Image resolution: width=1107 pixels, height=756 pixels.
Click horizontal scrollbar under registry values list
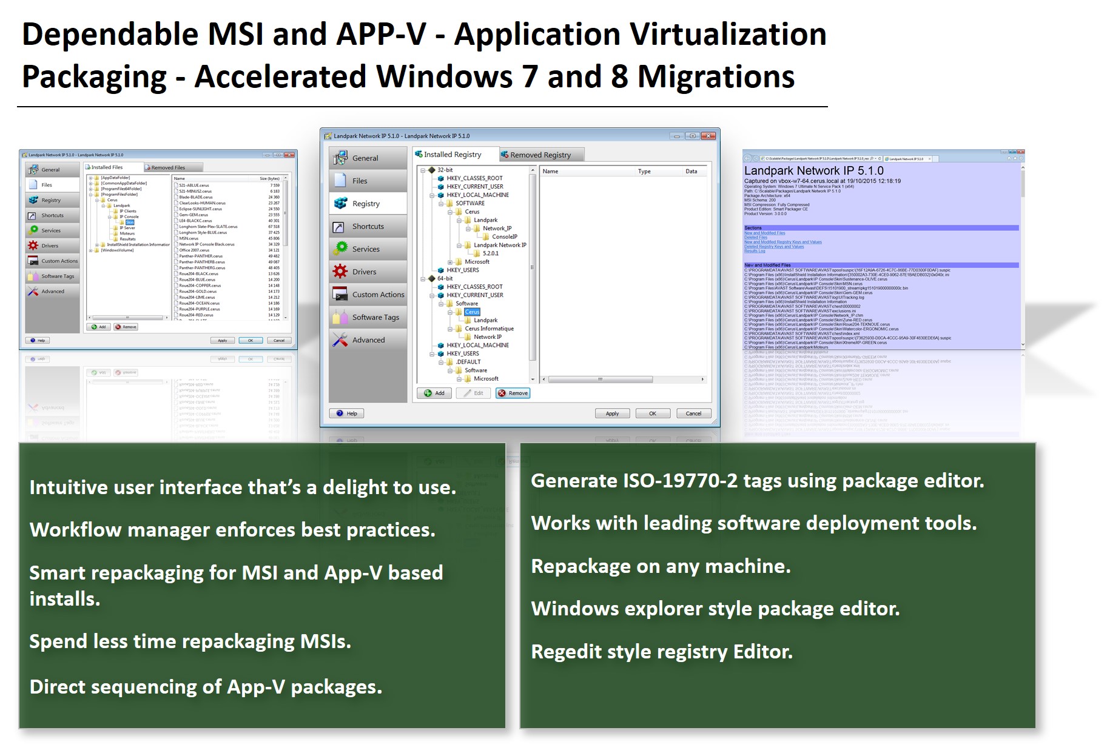pos(600,380)
